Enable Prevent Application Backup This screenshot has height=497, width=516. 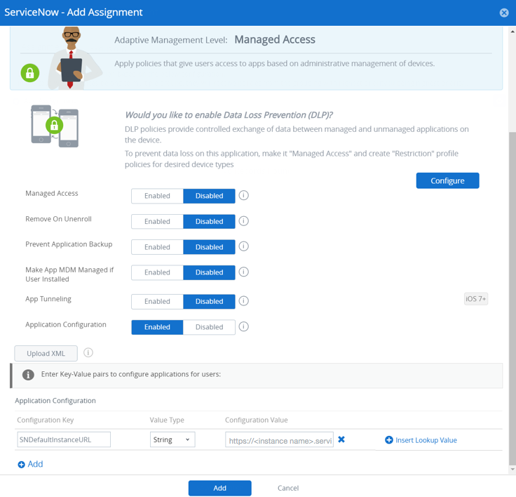coord(157,247)
